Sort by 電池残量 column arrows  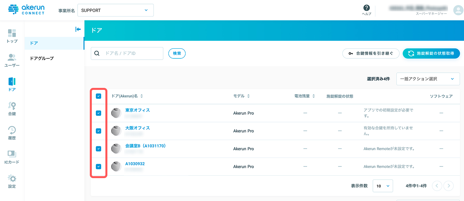314,96
